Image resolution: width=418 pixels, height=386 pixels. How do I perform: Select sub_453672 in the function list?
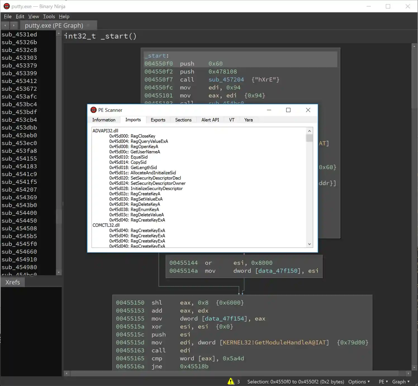(x=19, y=89)
